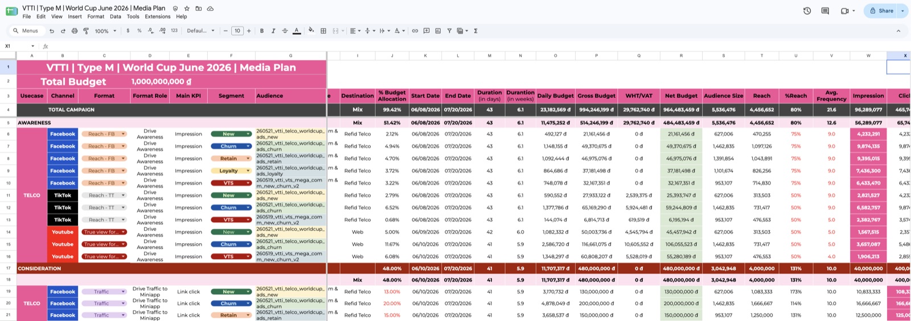Open the Google Sheets home icon

(x=11, y=11)
